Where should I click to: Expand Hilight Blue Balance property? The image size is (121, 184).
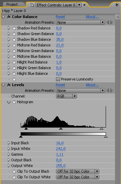point(9,73)
